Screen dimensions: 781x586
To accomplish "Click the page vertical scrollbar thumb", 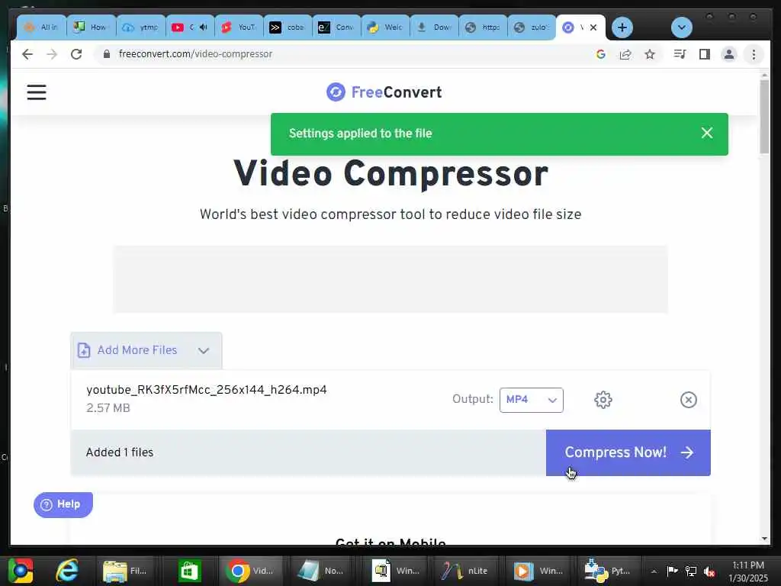I will pos(764,117).
